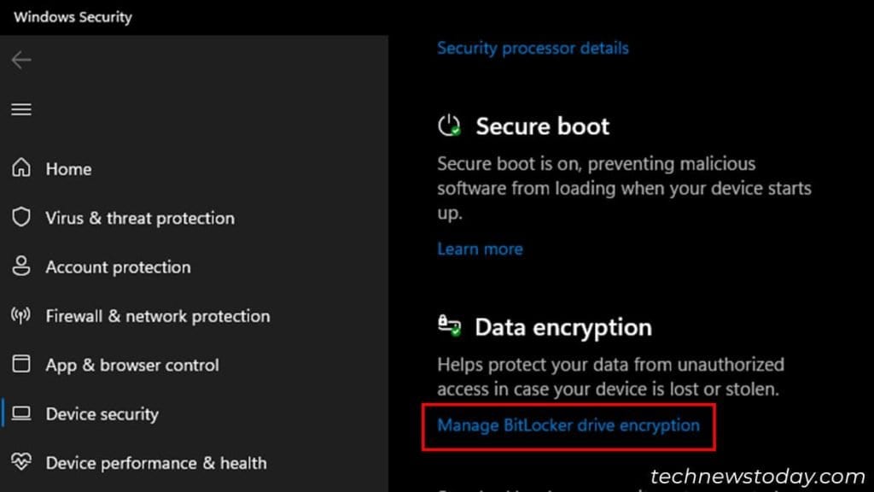
Task: Open Firewall & network protection settings
Action: pyautogui.click(x=157, y=316)
